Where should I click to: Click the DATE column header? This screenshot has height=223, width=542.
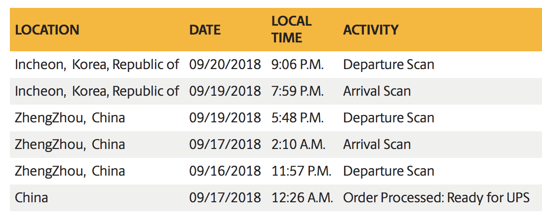tap(205, 30)
